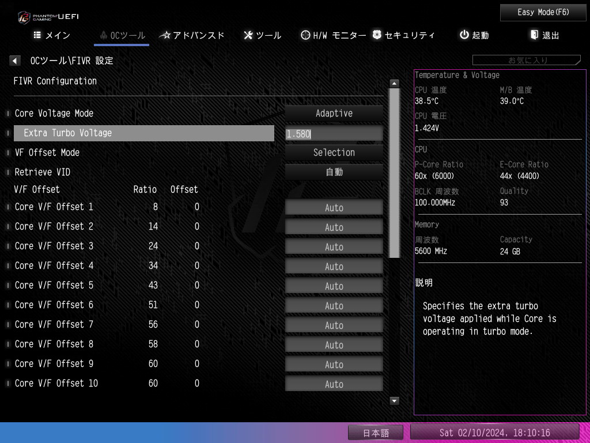Click the 日本語 language button
Screen dimensions: 590x443
coord(376,433)
